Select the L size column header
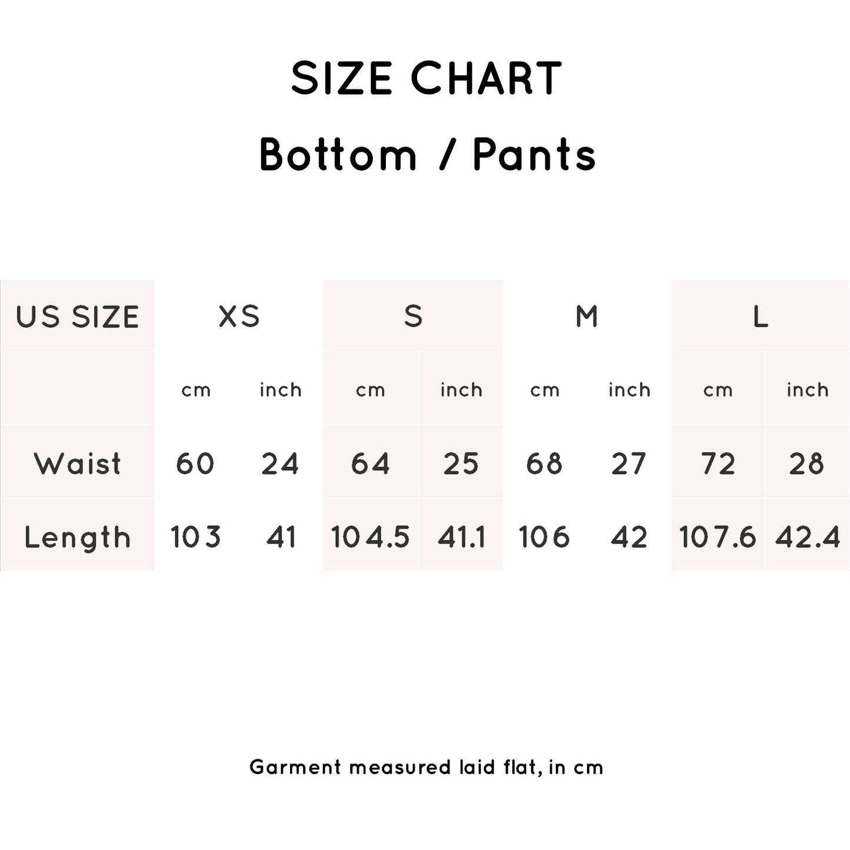 point(760,318)
